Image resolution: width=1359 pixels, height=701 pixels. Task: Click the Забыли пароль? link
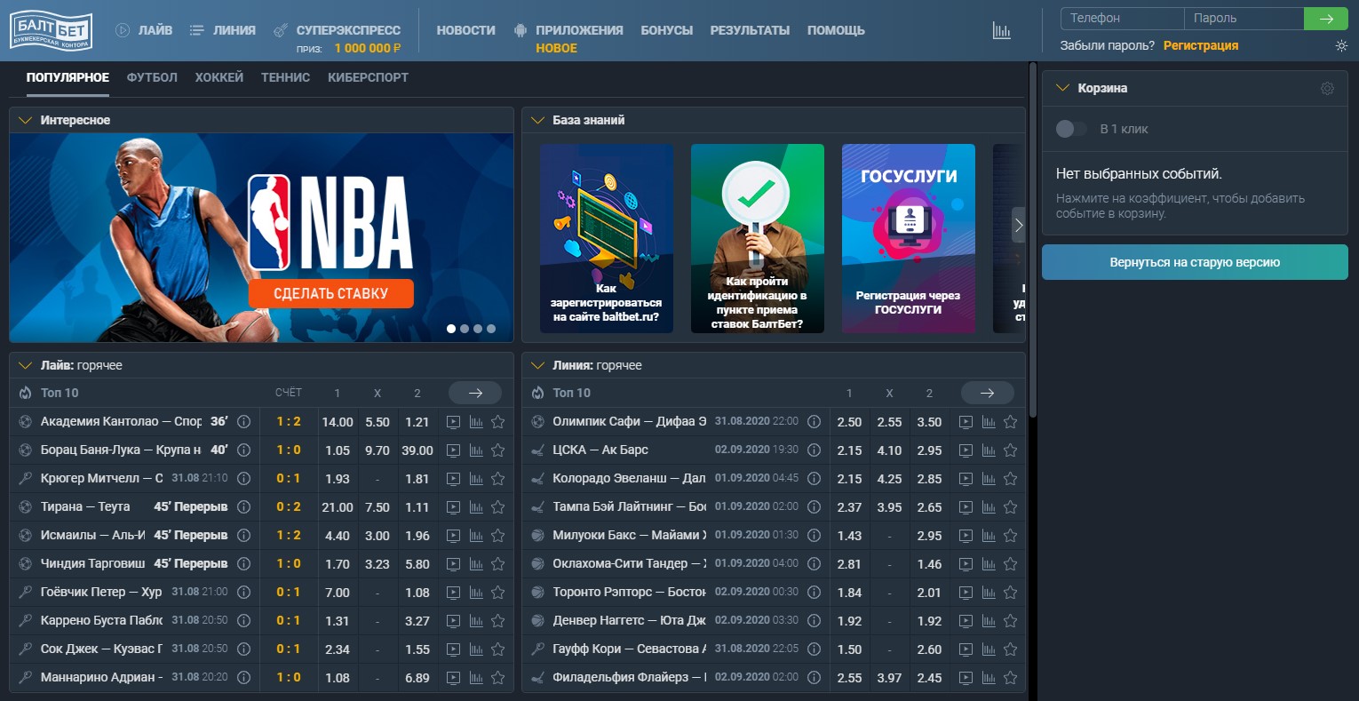click(1108, 45)
